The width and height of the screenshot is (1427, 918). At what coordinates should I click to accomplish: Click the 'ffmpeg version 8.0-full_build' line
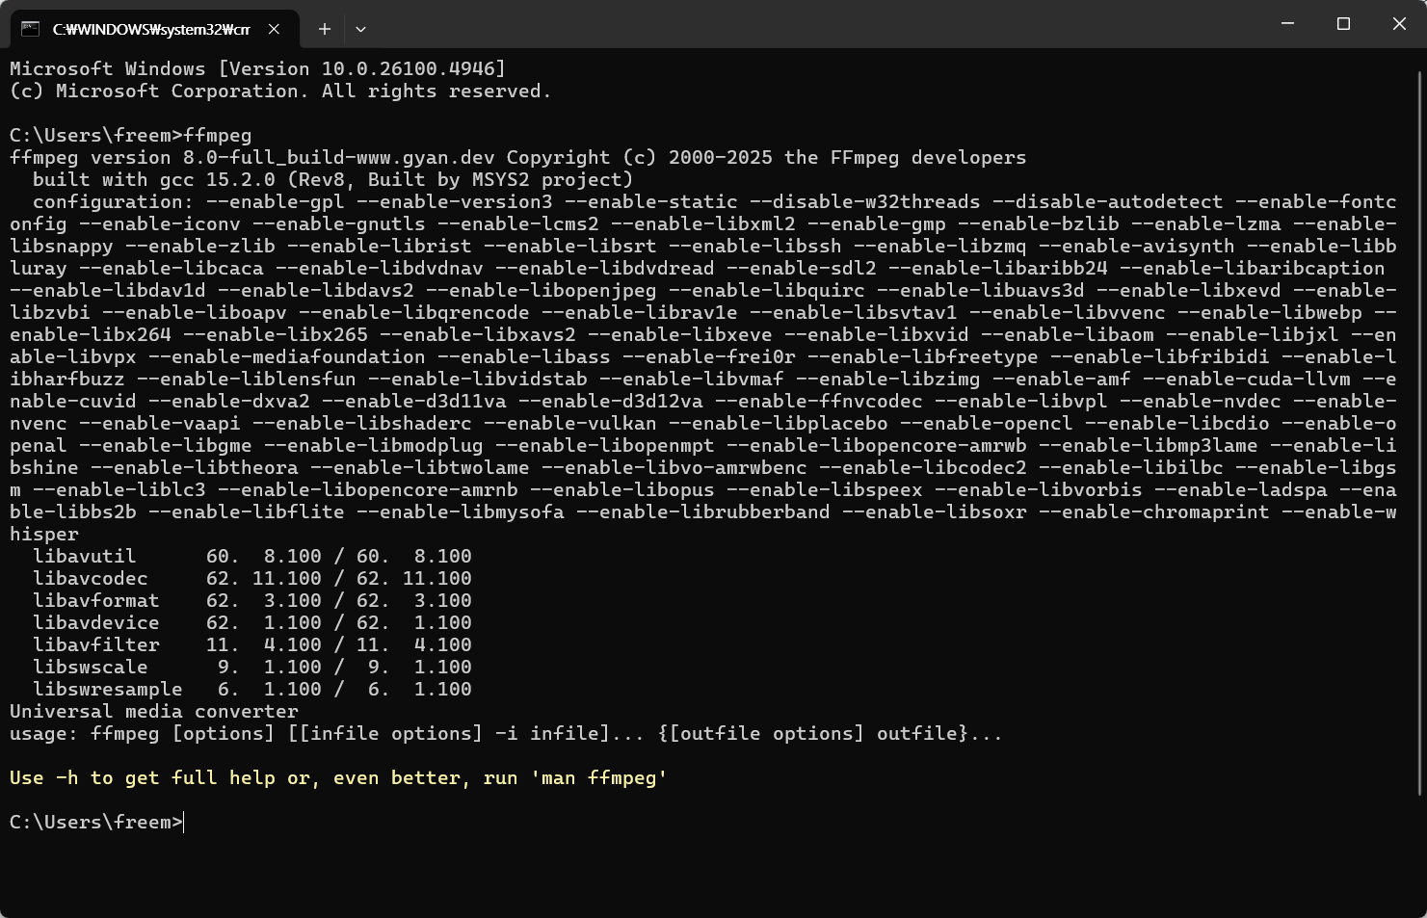point(517,157)
